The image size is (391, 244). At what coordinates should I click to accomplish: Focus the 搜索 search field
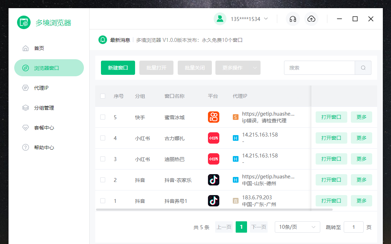coord(320,68)
